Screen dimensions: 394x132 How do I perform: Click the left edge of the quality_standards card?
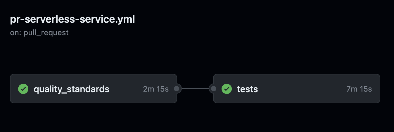point(11,88)
